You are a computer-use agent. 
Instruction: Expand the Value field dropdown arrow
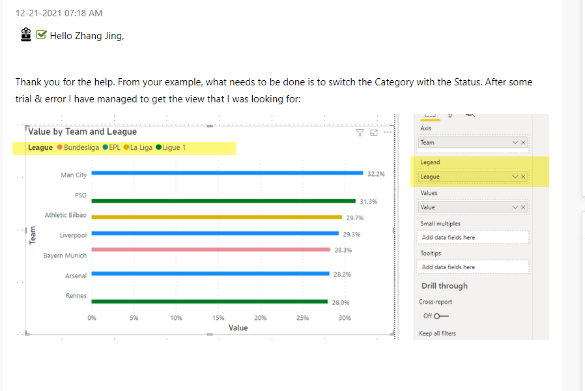(x=515, y=207)
